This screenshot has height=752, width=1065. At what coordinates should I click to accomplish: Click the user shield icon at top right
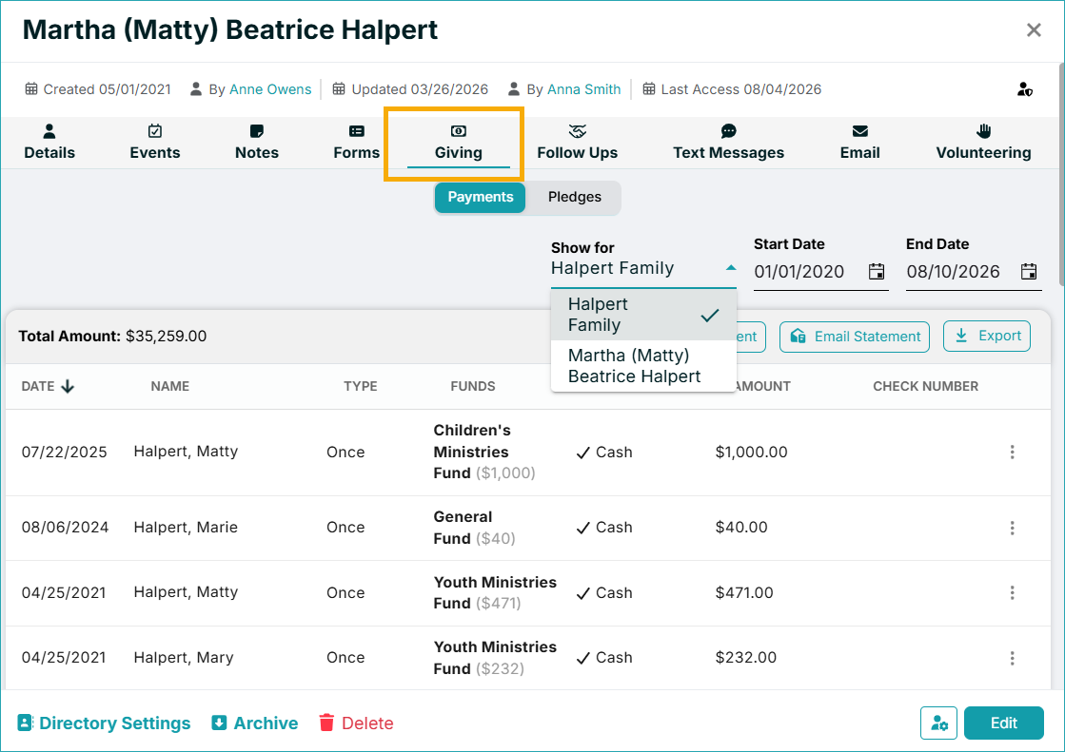click(1024, 89)
